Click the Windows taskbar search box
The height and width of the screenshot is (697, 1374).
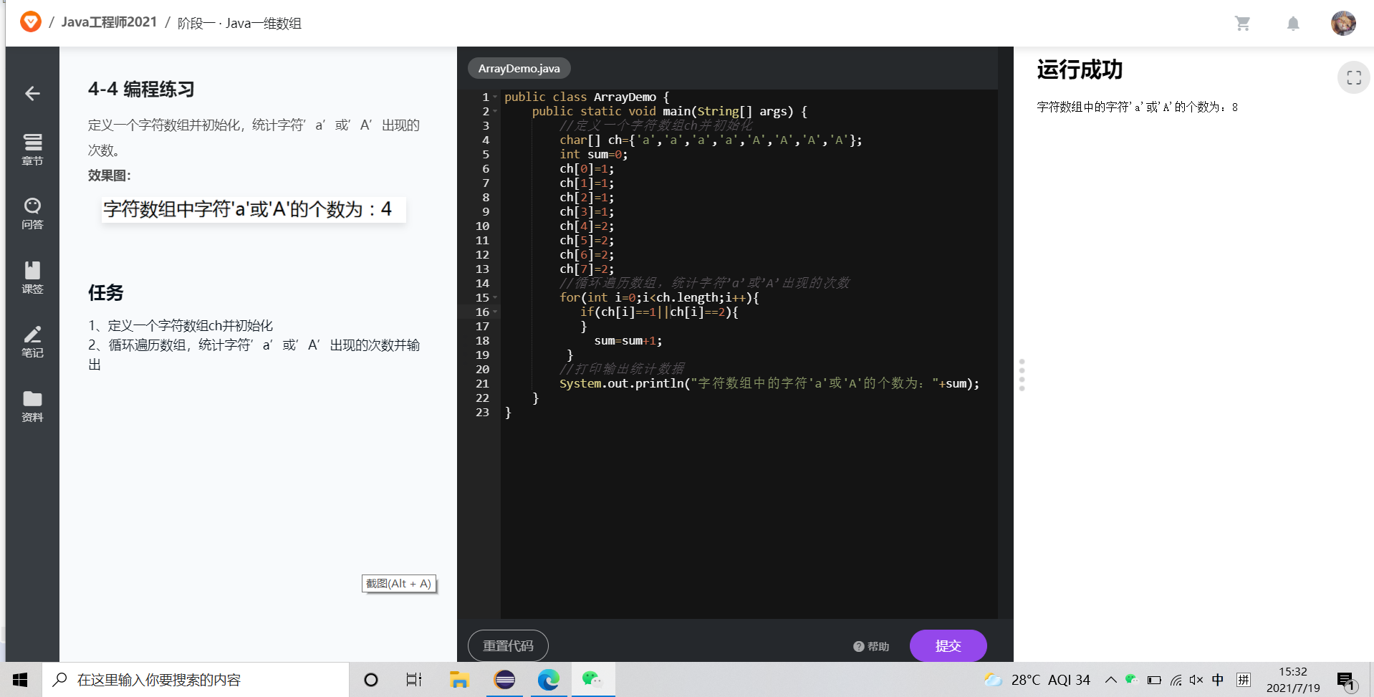196,680
